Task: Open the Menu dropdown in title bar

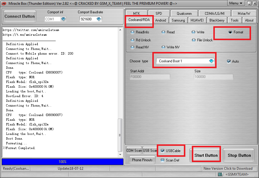Action: click(x=236, y=3)
